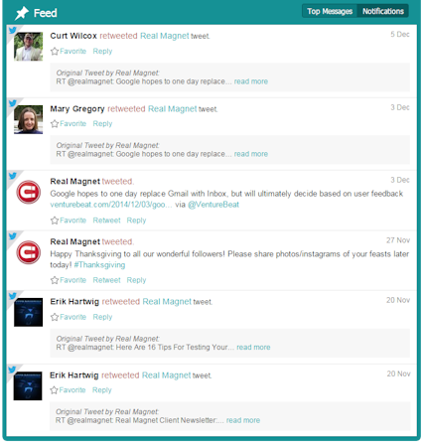
Task: Reply to Mary Gregory's retweet
Action: click(x=102, y=124)
